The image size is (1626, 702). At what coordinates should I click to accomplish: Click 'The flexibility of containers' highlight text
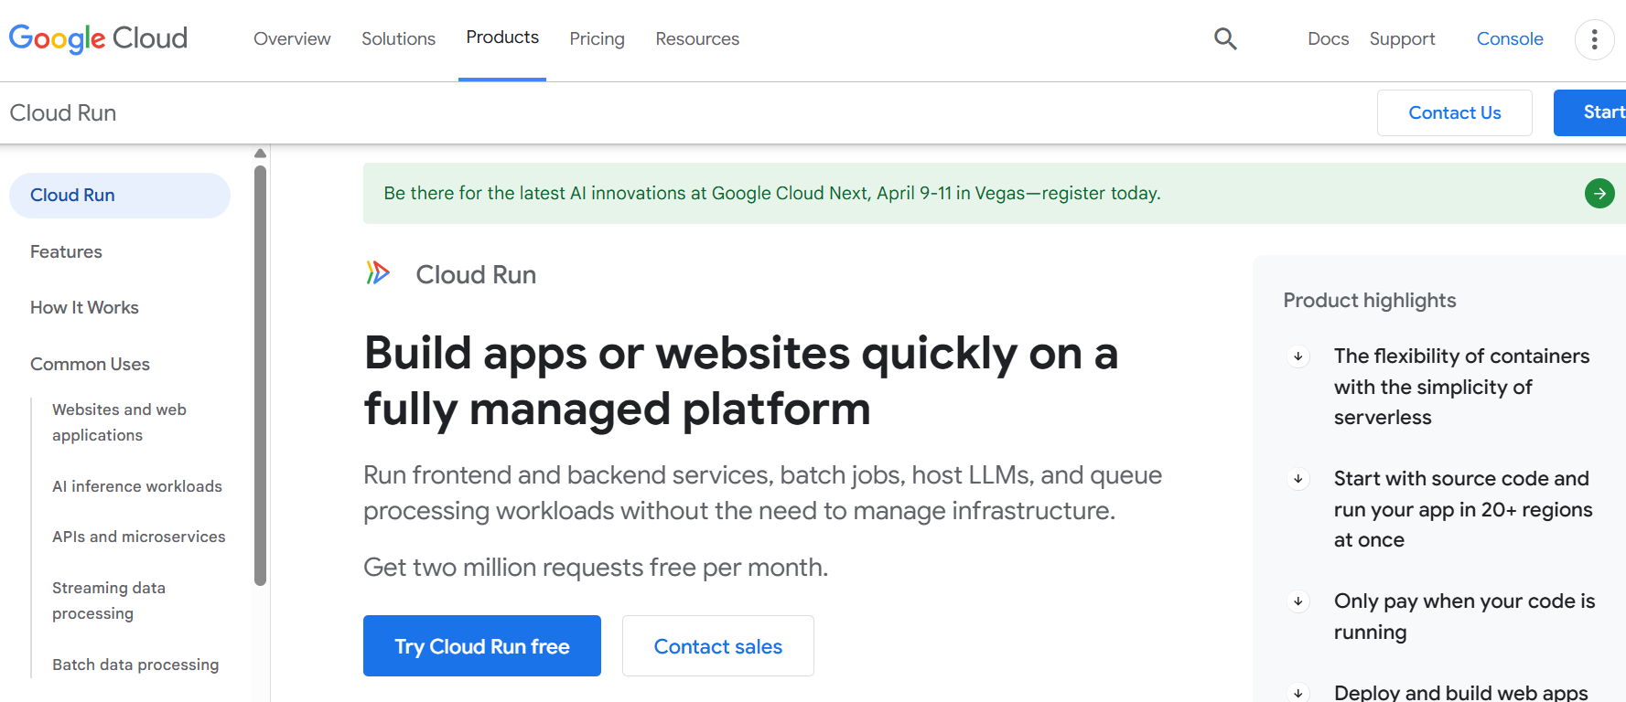(1461, 387)
